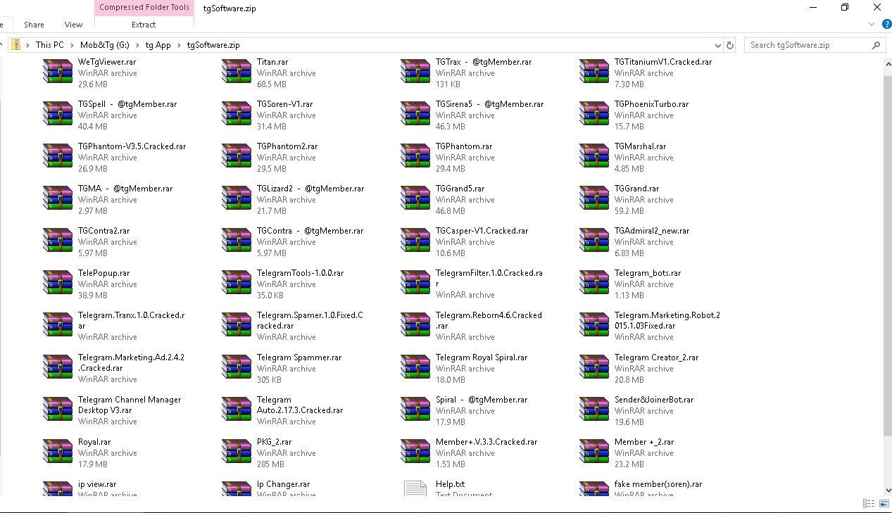Click the refresh button beside address bar
Image resolution: width=892 pixels, height=513 pixels.
730,45
